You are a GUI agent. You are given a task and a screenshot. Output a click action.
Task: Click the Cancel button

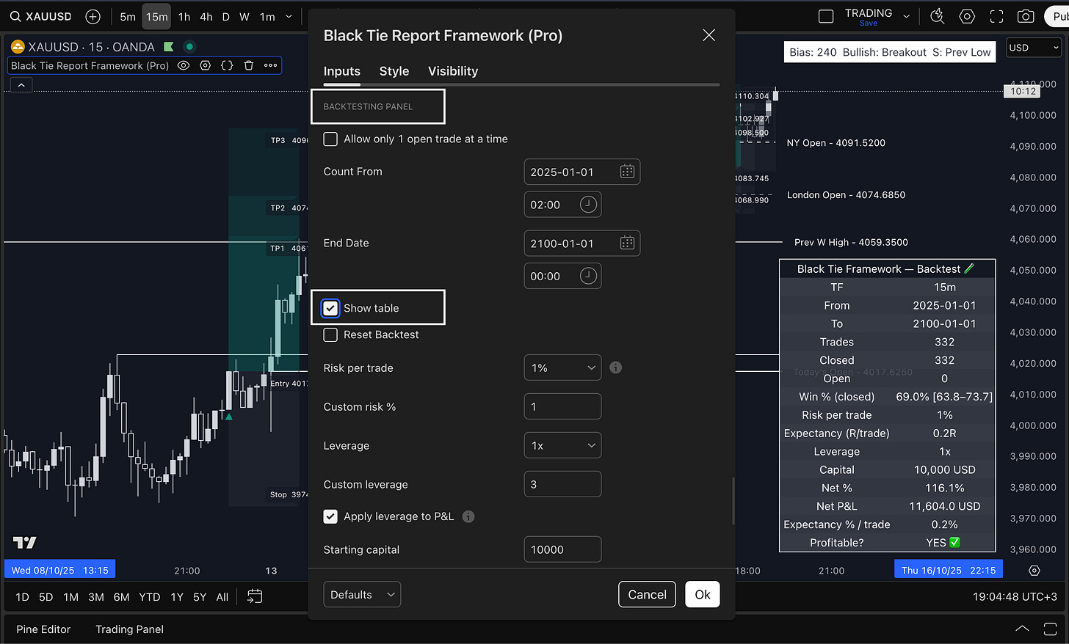[647, 594]
